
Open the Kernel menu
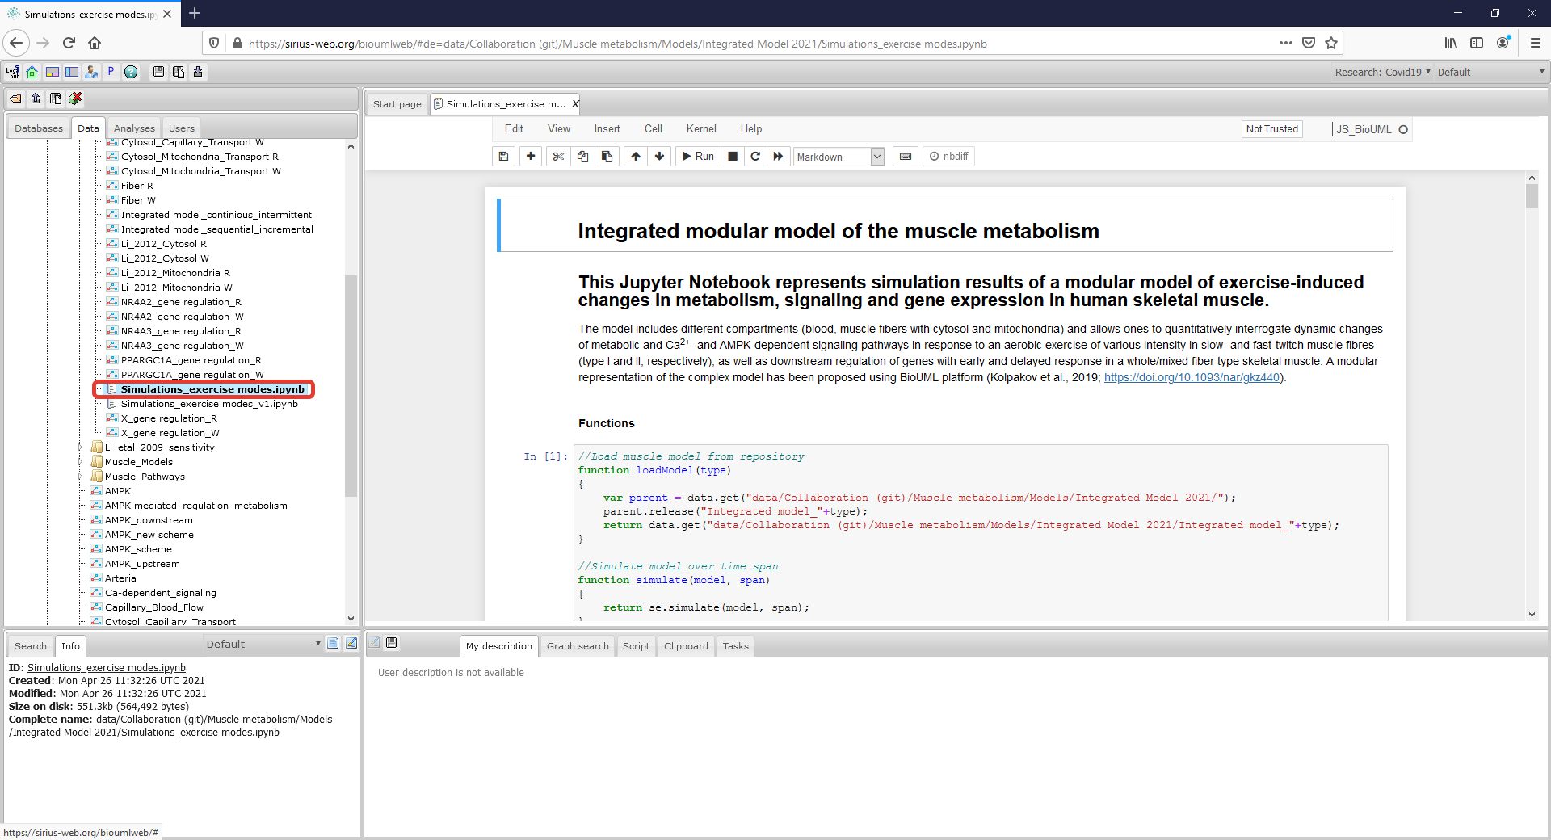point(701,129)
